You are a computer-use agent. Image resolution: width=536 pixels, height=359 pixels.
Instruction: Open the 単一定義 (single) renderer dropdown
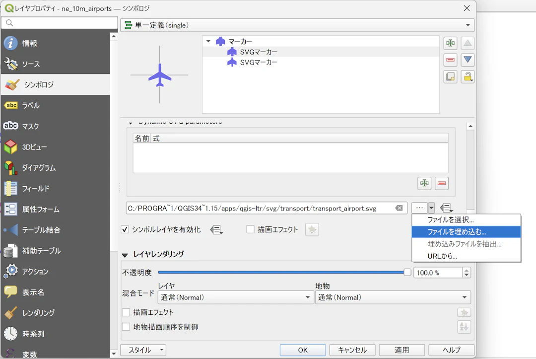pos(297,25)
